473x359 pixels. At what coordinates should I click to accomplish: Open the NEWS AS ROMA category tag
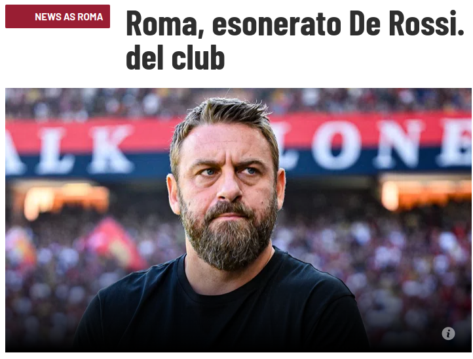tap(58, 16)
